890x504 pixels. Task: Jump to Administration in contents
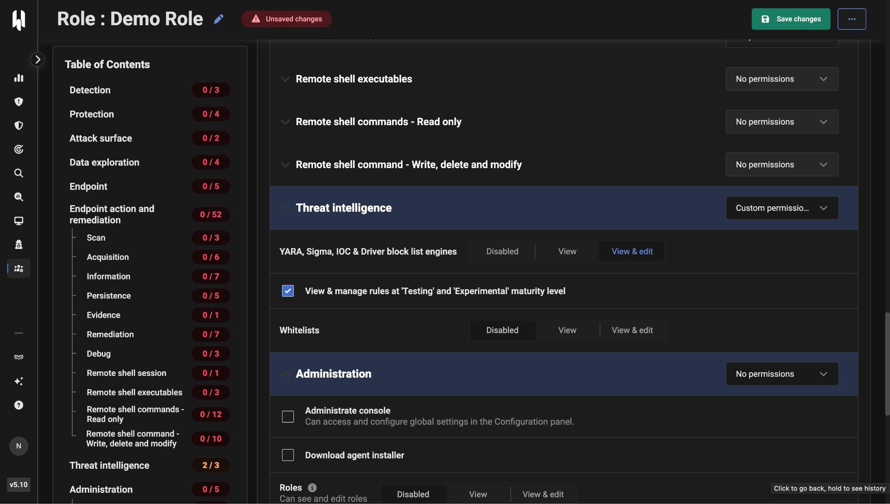coord(101,489)
